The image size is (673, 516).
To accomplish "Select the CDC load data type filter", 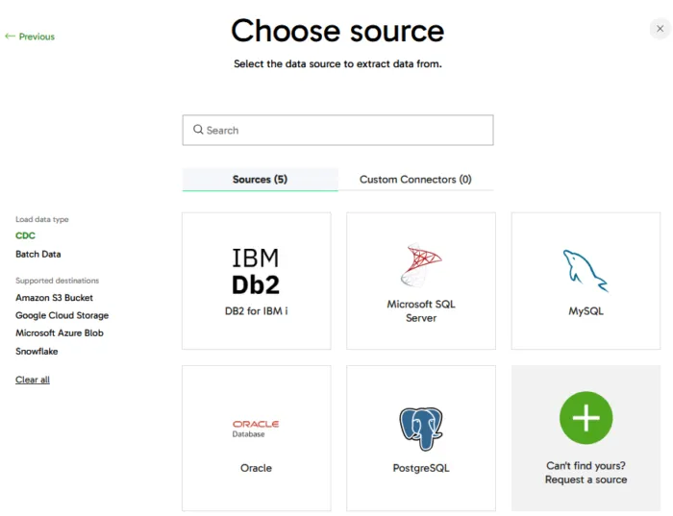I will [x=25, y=235].
